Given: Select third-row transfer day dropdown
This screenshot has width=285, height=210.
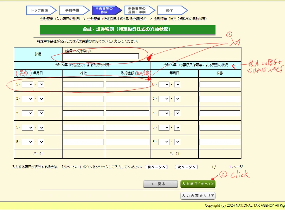Looking at the screenshot, I should 177,113.
